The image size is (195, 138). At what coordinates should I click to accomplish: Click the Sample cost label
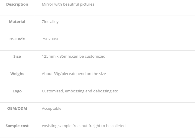click(x=17, y=126)
